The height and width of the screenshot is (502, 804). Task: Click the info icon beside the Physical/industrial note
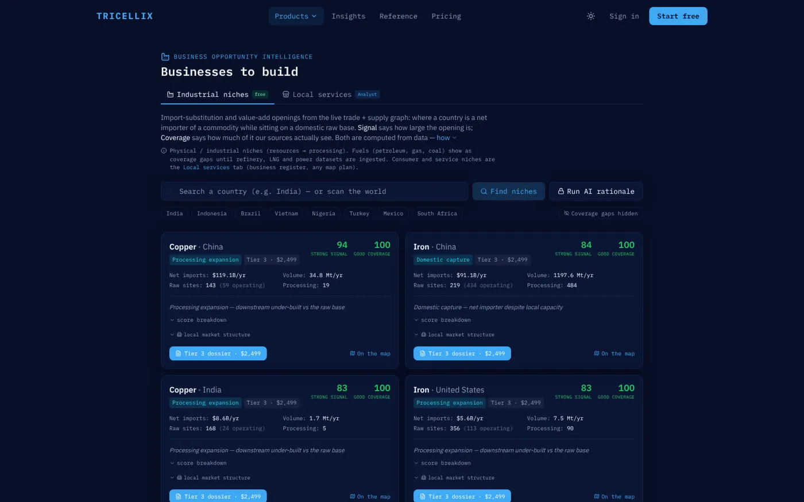[164, 151]
